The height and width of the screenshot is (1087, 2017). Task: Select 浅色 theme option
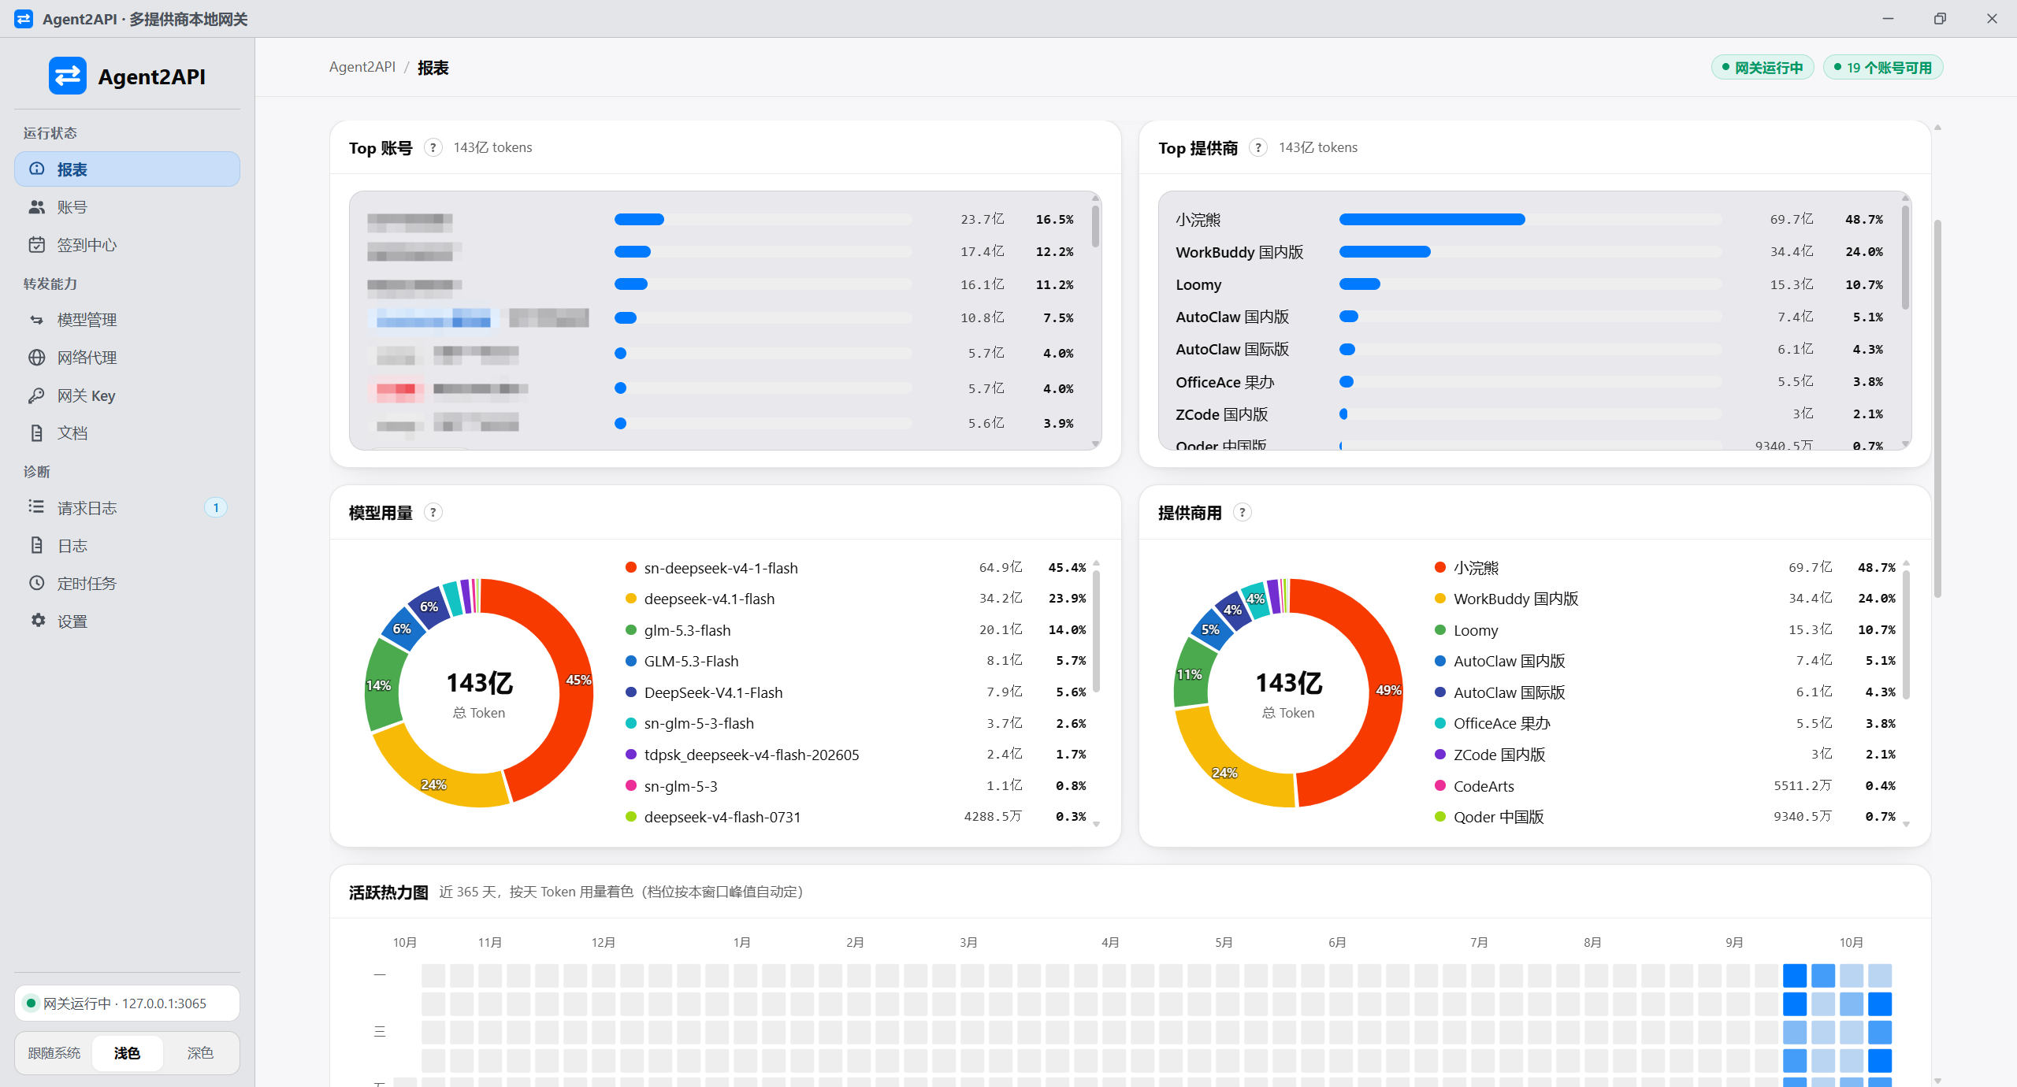click(127, 1053)
